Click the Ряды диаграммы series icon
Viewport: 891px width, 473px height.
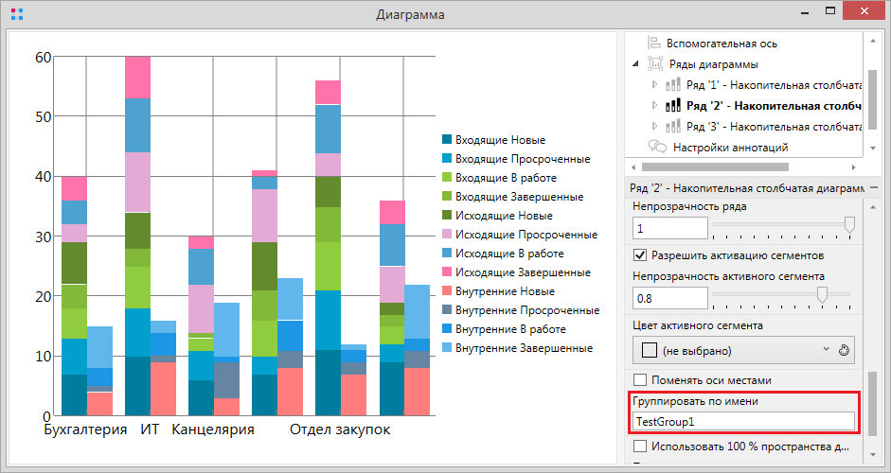656,64
